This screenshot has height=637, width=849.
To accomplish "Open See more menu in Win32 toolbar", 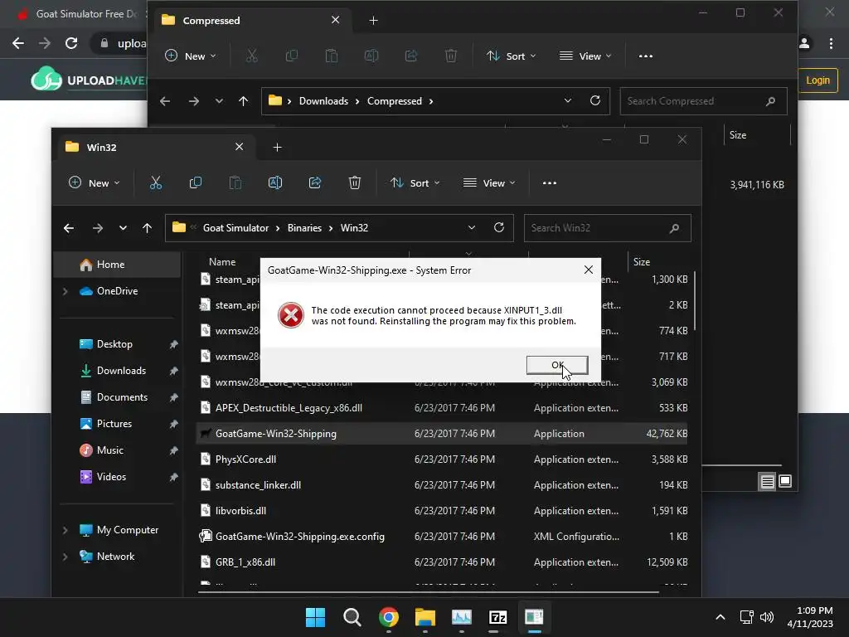I will 550,183.
